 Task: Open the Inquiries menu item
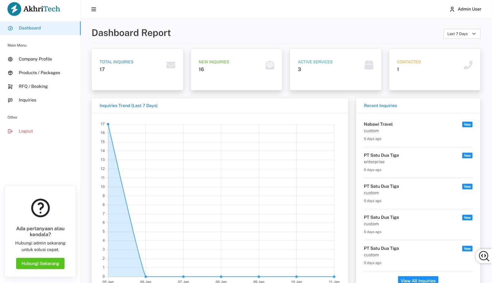pyautogui.click(x=40, y=100)
